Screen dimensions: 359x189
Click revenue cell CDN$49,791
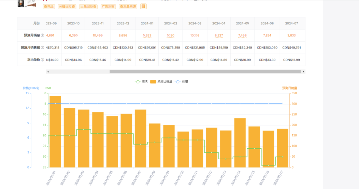[291, 48]
